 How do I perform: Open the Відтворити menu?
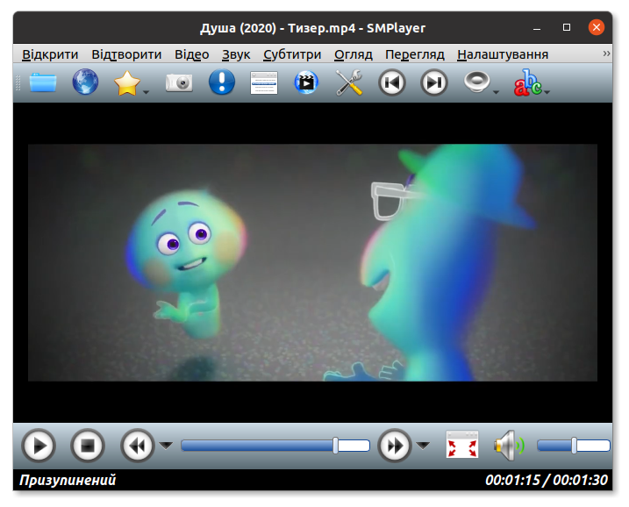[126, 54]
